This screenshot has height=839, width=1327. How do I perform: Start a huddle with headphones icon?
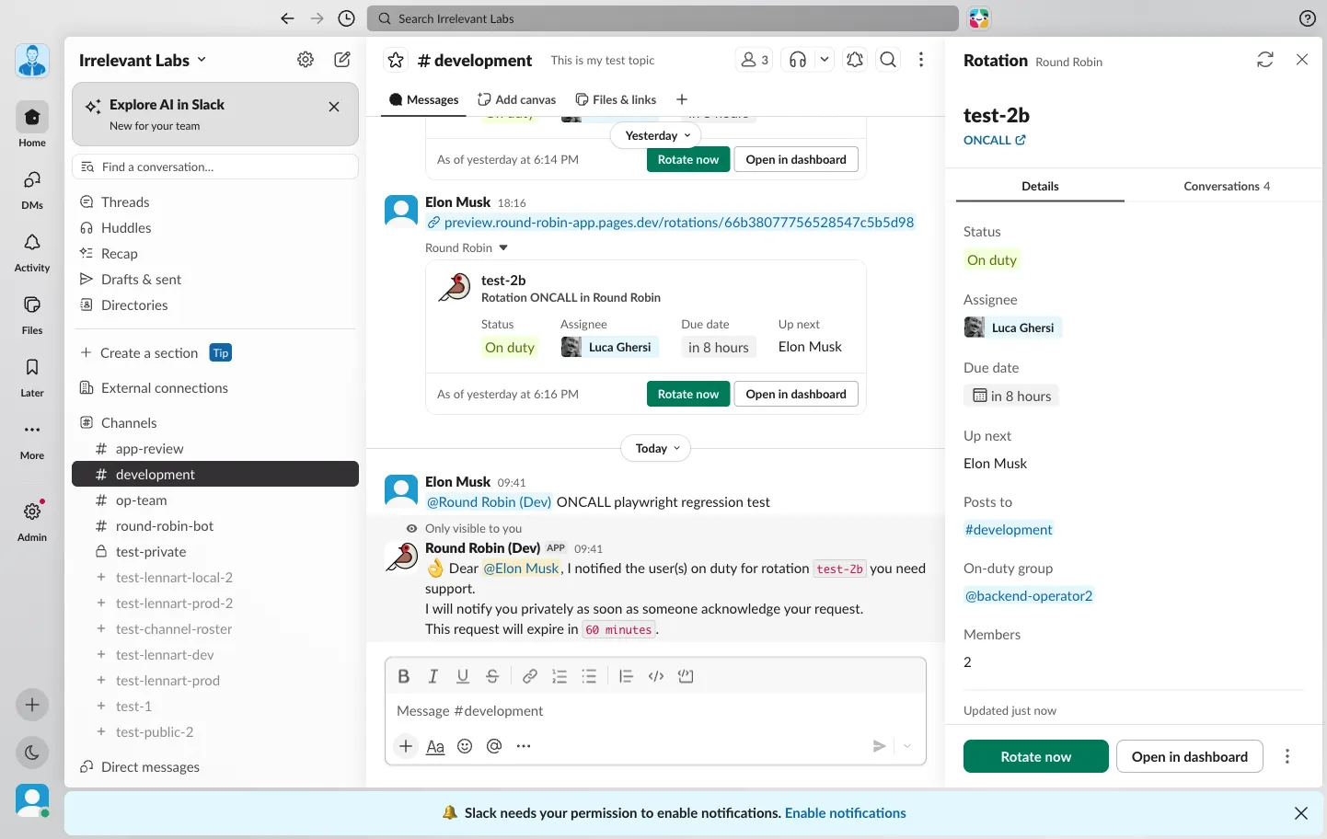click(798, 60)
